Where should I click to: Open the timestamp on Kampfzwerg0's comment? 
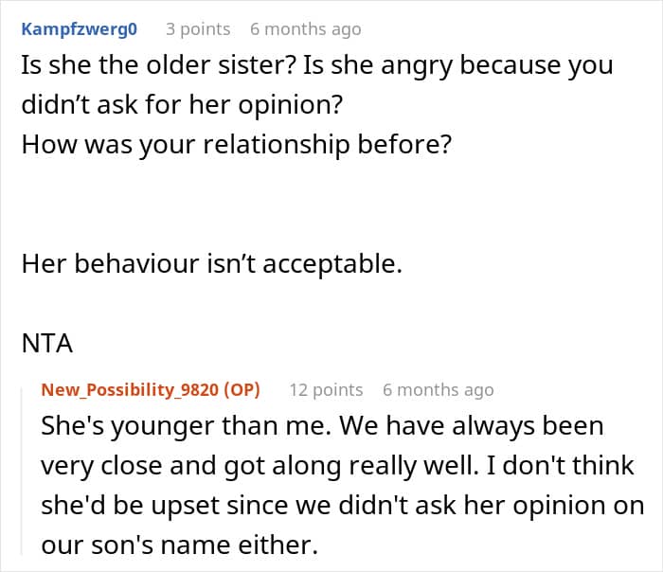click(306, 29)
